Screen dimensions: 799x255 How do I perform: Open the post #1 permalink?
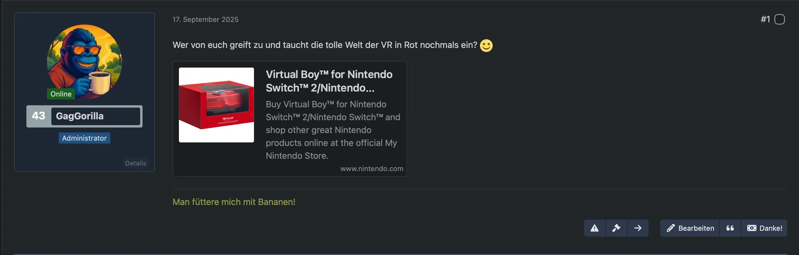[x=765, y=20]
